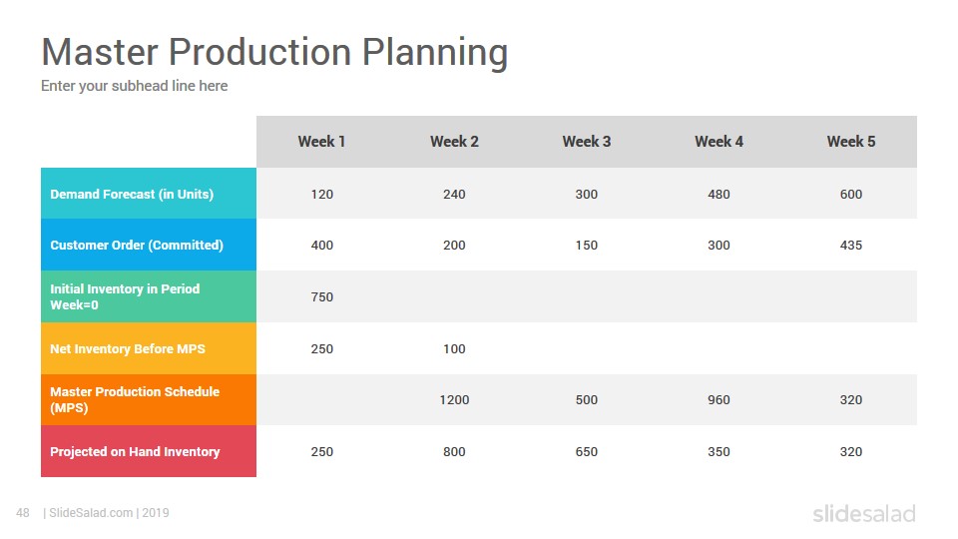Select the Master Production Planning title
Viewport: 958px width, 539px height.
click(274, 52)
